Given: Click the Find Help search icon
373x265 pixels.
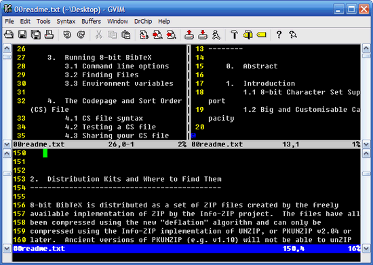Looking at the screenshot, I should tap(293, 35).
